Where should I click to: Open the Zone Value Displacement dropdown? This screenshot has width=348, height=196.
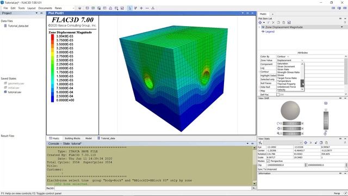(x=290, y=60)
